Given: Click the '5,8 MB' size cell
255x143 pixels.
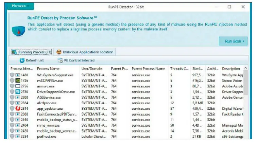Looking at the screenshot, I should coord(198,103).
